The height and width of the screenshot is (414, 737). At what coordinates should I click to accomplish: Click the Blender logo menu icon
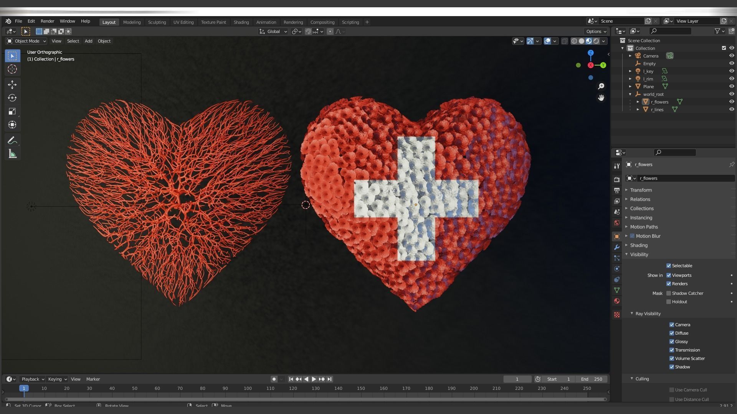point(8,21)
